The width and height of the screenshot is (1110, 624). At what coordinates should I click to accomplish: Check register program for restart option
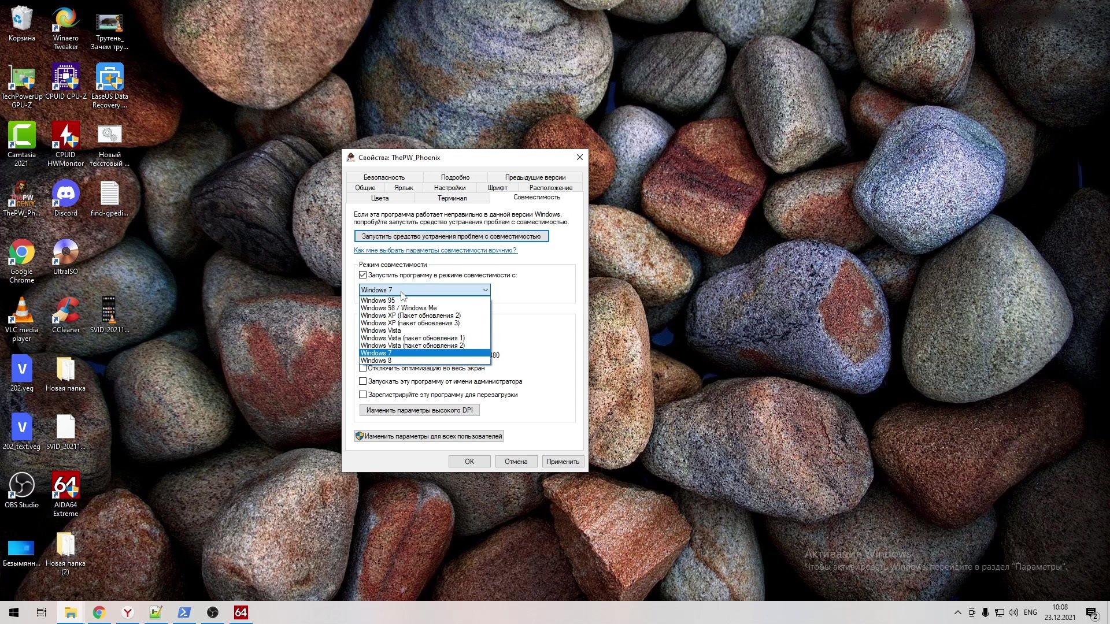pyautogui.click(x=363, y=395)
